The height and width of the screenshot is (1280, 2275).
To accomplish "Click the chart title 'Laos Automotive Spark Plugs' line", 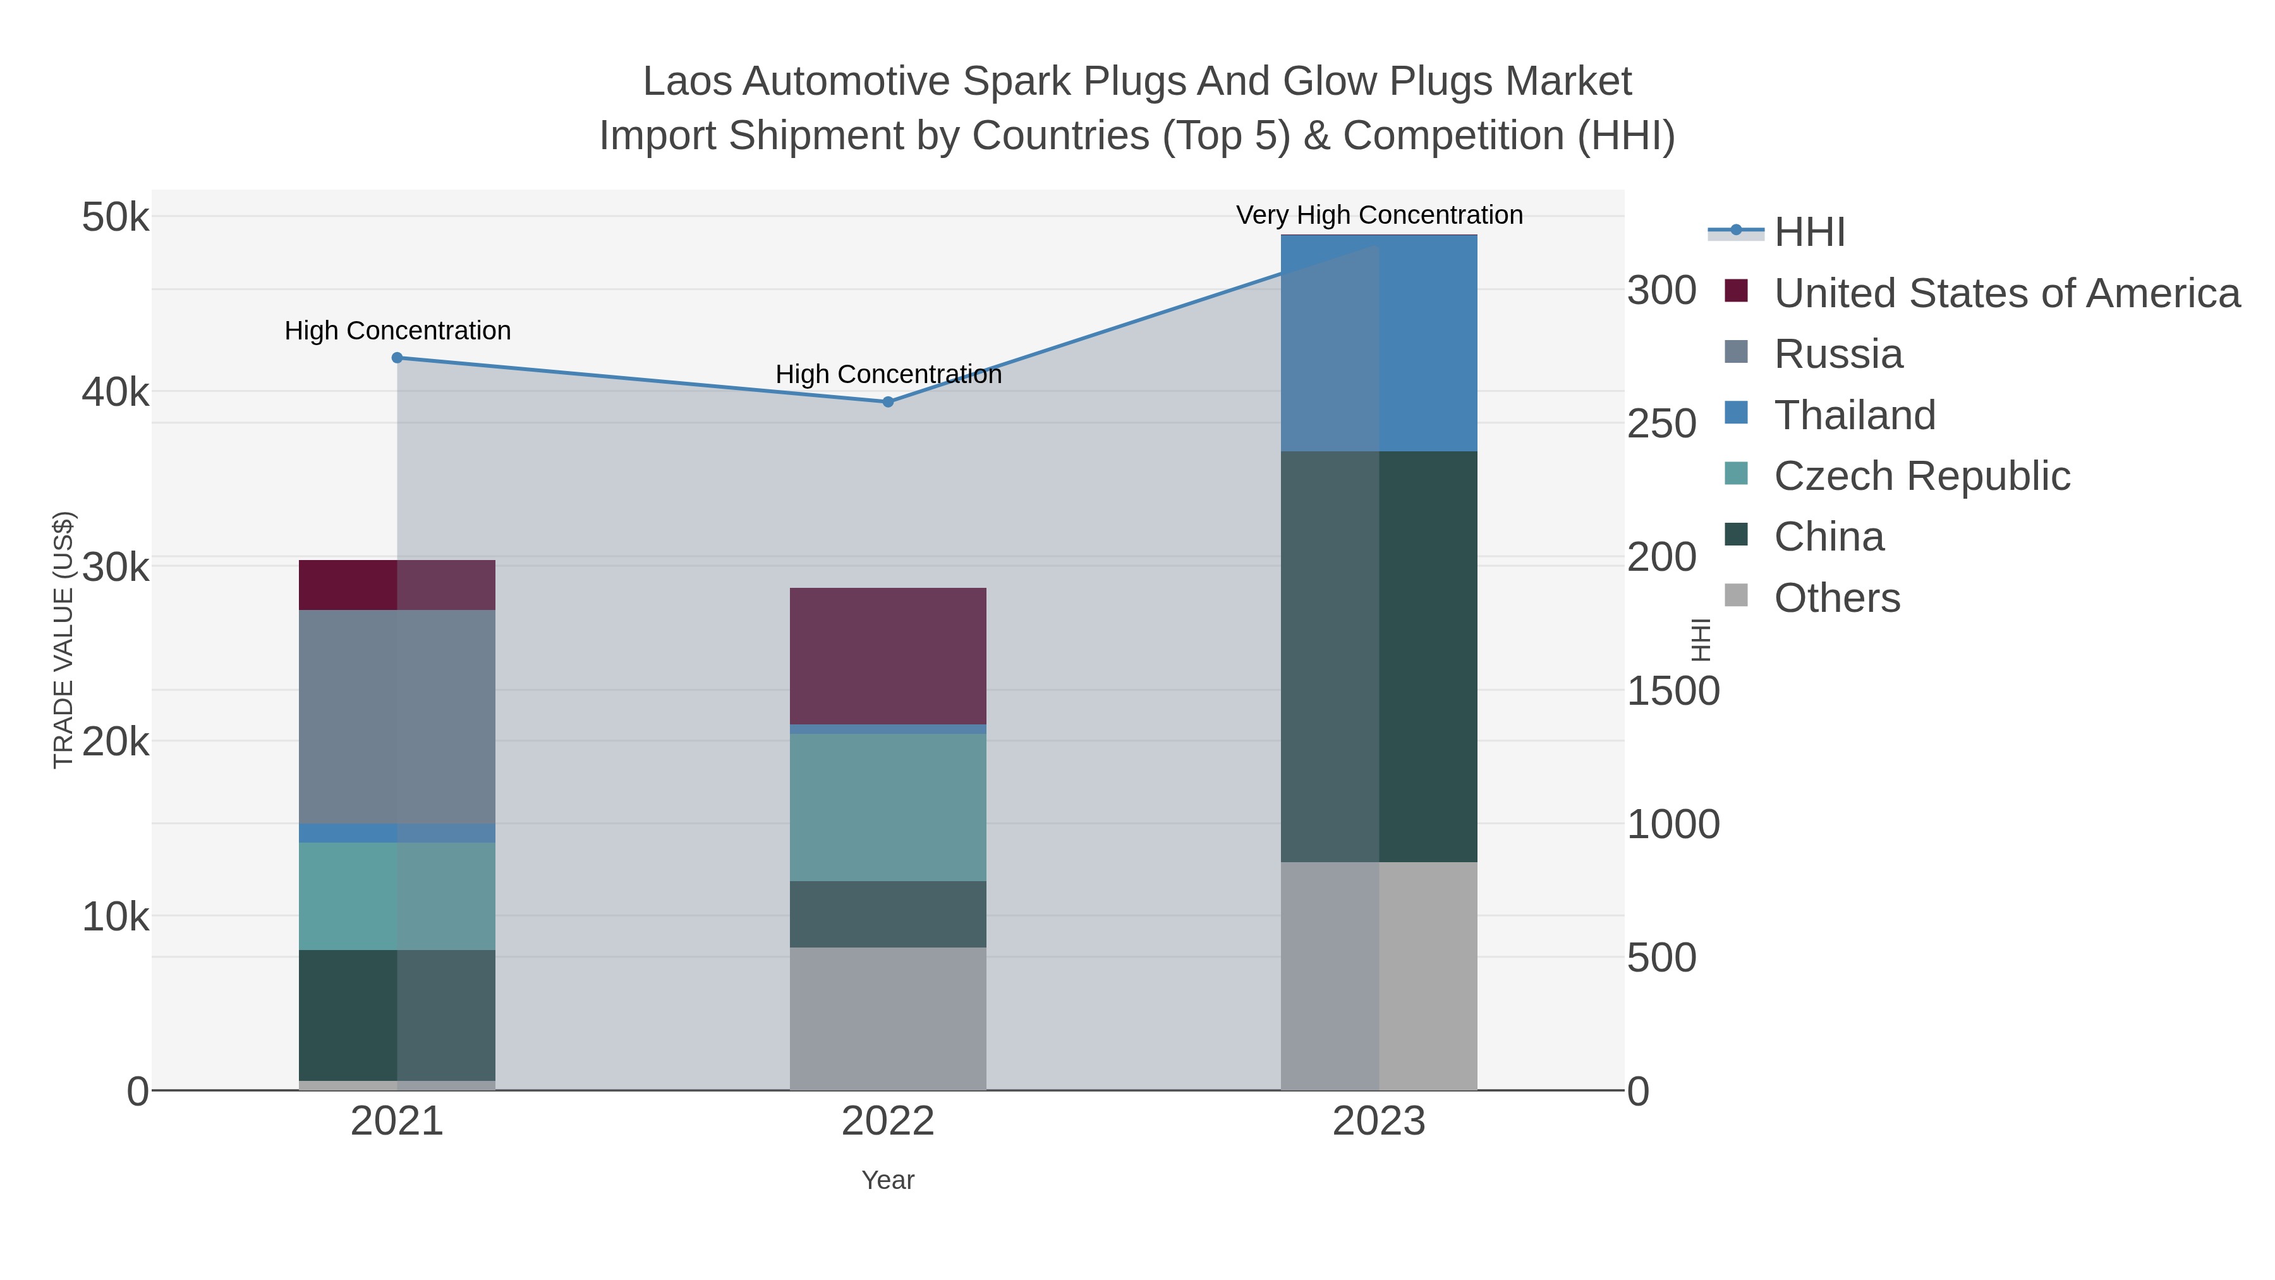I will (x=1137, y=82).
